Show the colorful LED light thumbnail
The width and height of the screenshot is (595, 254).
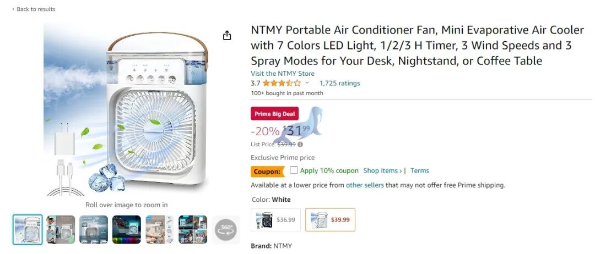[127, 229]
